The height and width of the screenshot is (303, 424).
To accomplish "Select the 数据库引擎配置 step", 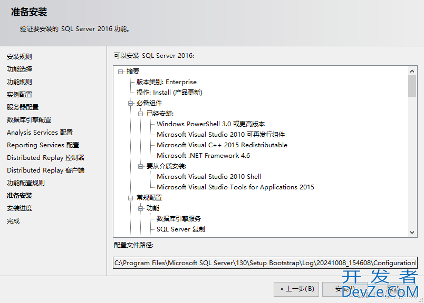I will (x=29, y=120).
